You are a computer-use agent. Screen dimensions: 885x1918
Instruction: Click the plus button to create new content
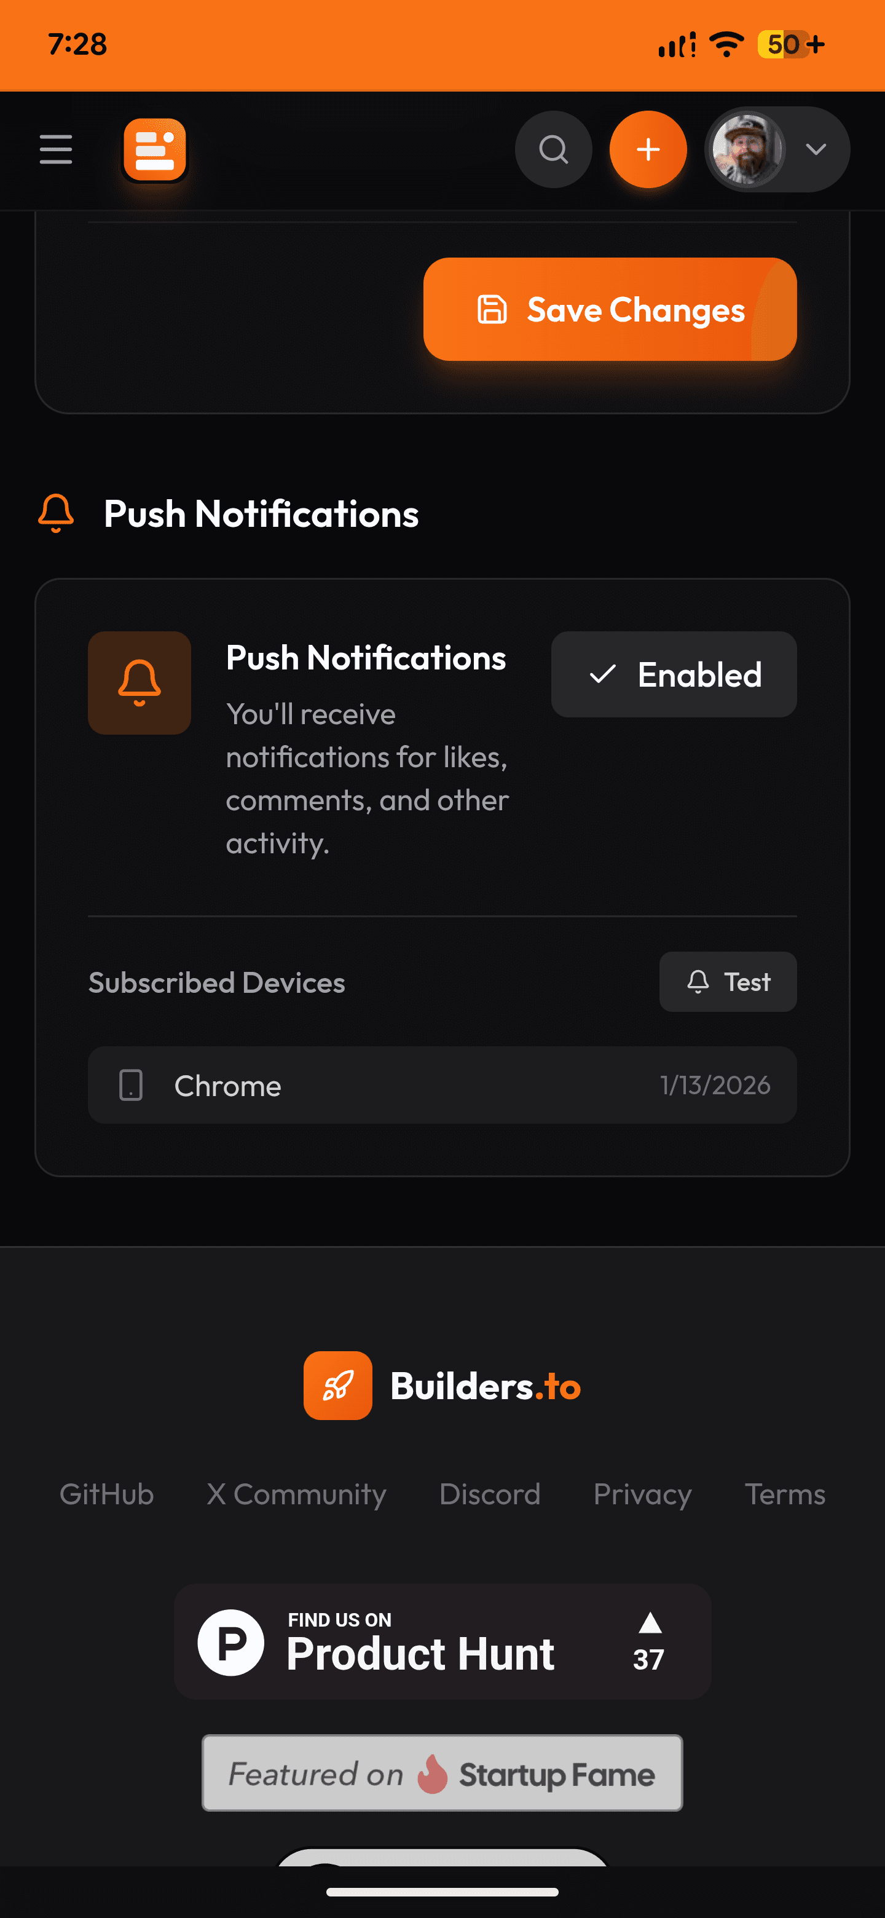click(x=647, y=149)
